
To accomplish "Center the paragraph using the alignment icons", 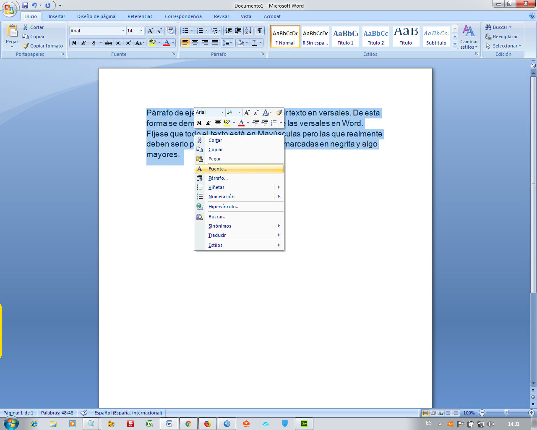I will [195, 43].
